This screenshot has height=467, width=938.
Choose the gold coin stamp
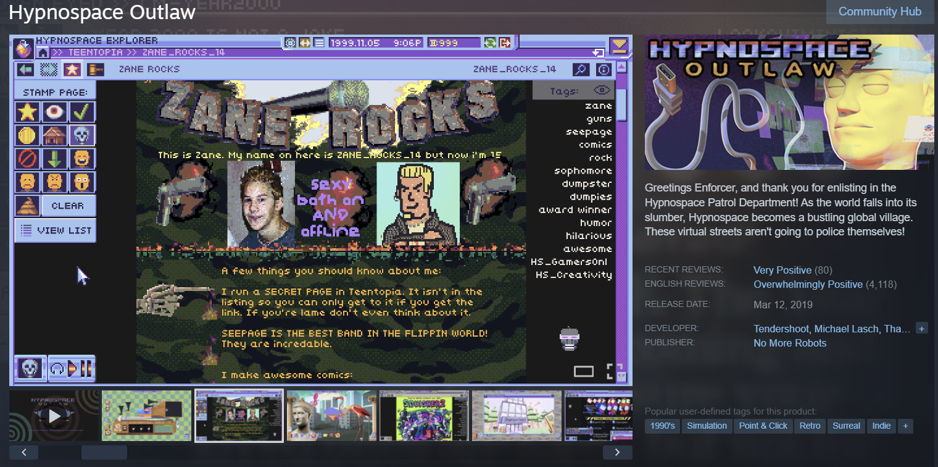pyautogui.click(x=28, y=135)
